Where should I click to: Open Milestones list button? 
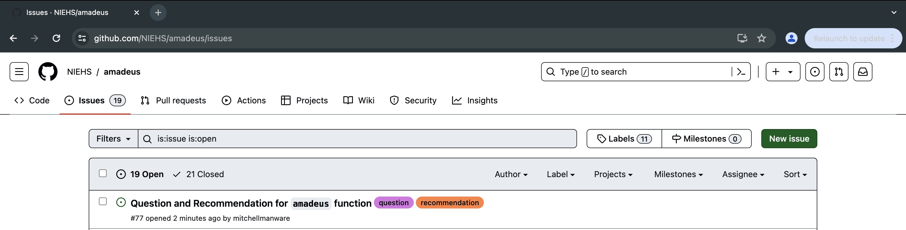click(706, 139)
